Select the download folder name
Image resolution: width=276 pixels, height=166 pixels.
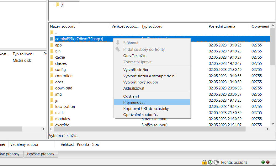pos(64,88)
